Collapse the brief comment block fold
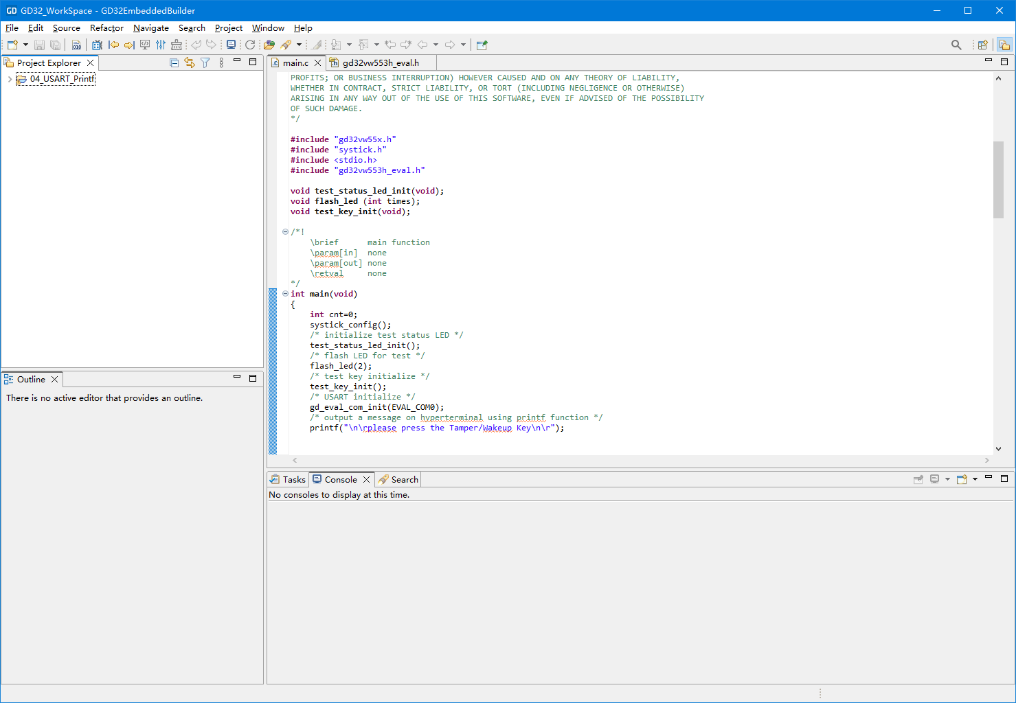The width and height of the screenshot is (1016, 703). click(x=285, y=232)
